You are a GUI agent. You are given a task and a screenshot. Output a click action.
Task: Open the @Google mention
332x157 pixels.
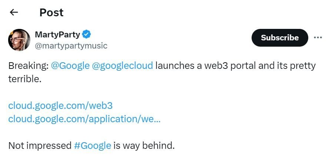(70, 66)
